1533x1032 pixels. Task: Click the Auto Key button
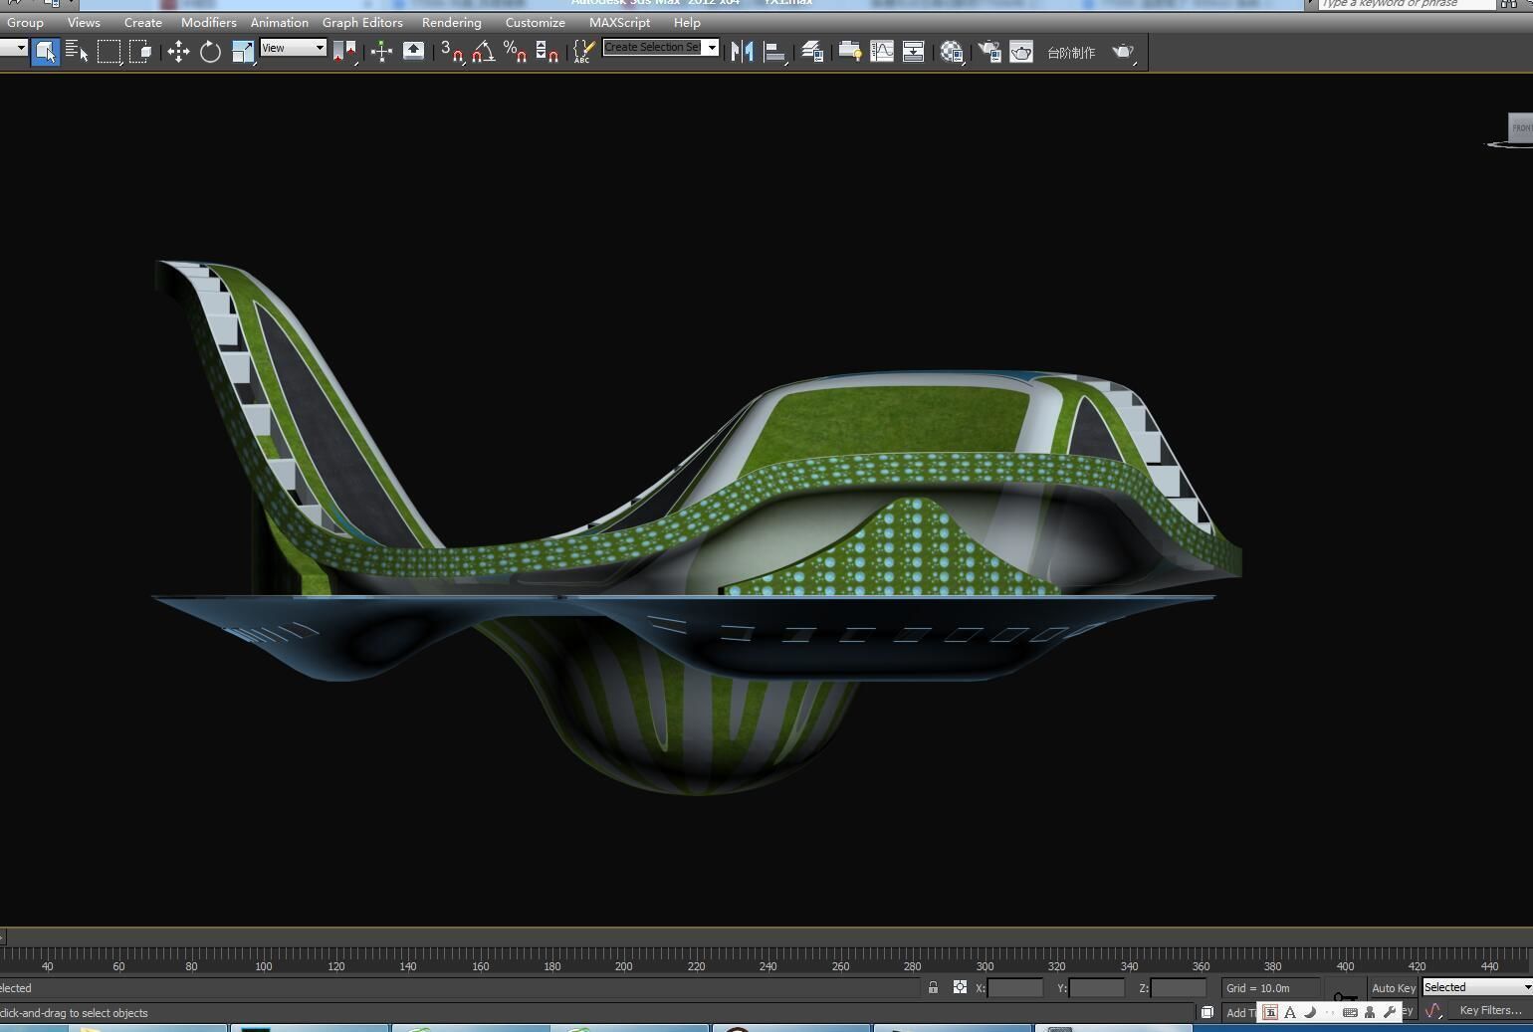pyautogui.click(x=1394, y=988)
